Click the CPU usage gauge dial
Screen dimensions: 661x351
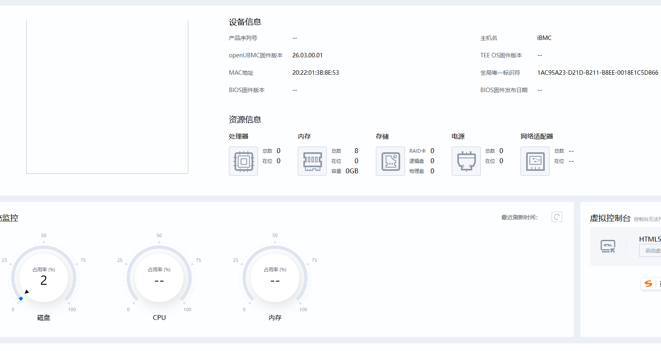(159, 278)
